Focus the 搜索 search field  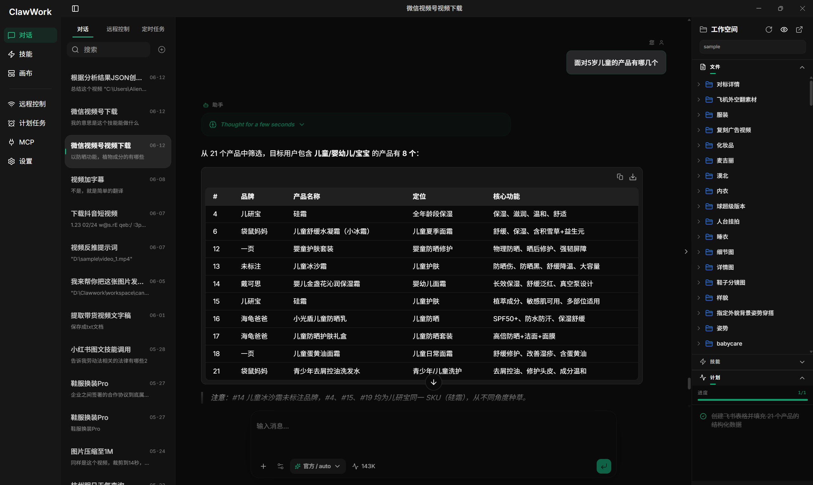(109, 49)
